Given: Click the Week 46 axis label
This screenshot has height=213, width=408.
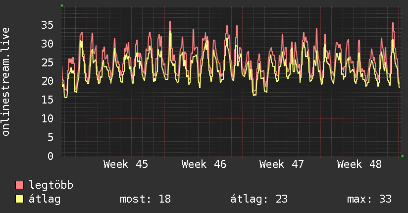Looking at the screenshot, I should (x=204, y=164).
